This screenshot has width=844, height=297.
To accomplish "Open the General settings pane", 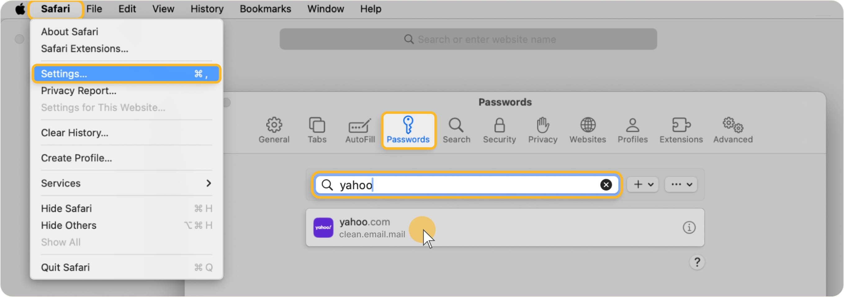I will [x=274, y=130].
